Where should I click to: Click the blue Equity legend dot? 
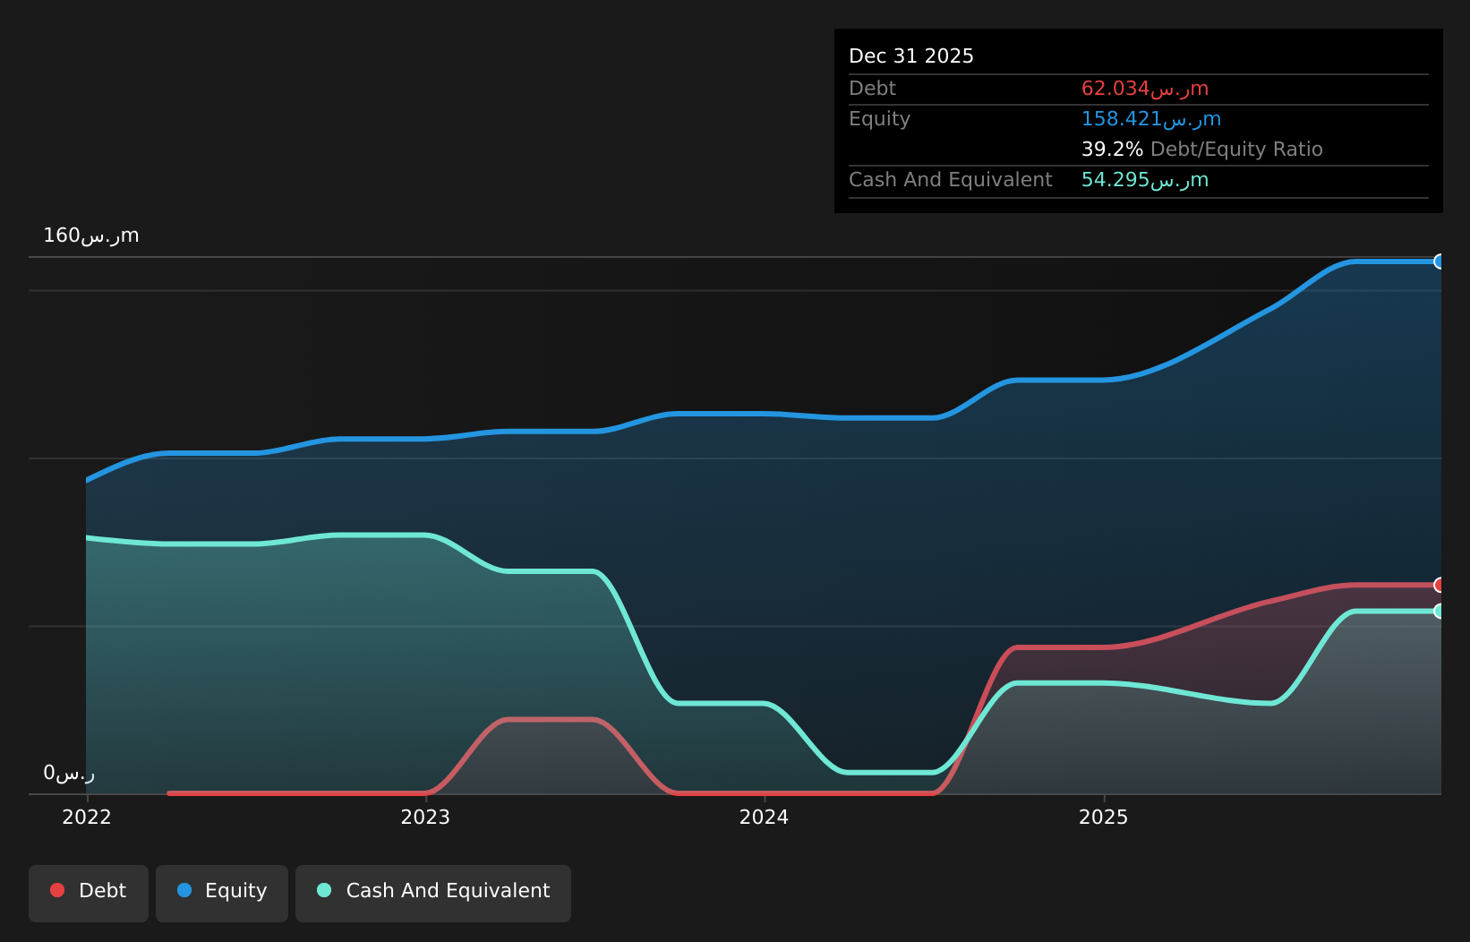point(184,890)
